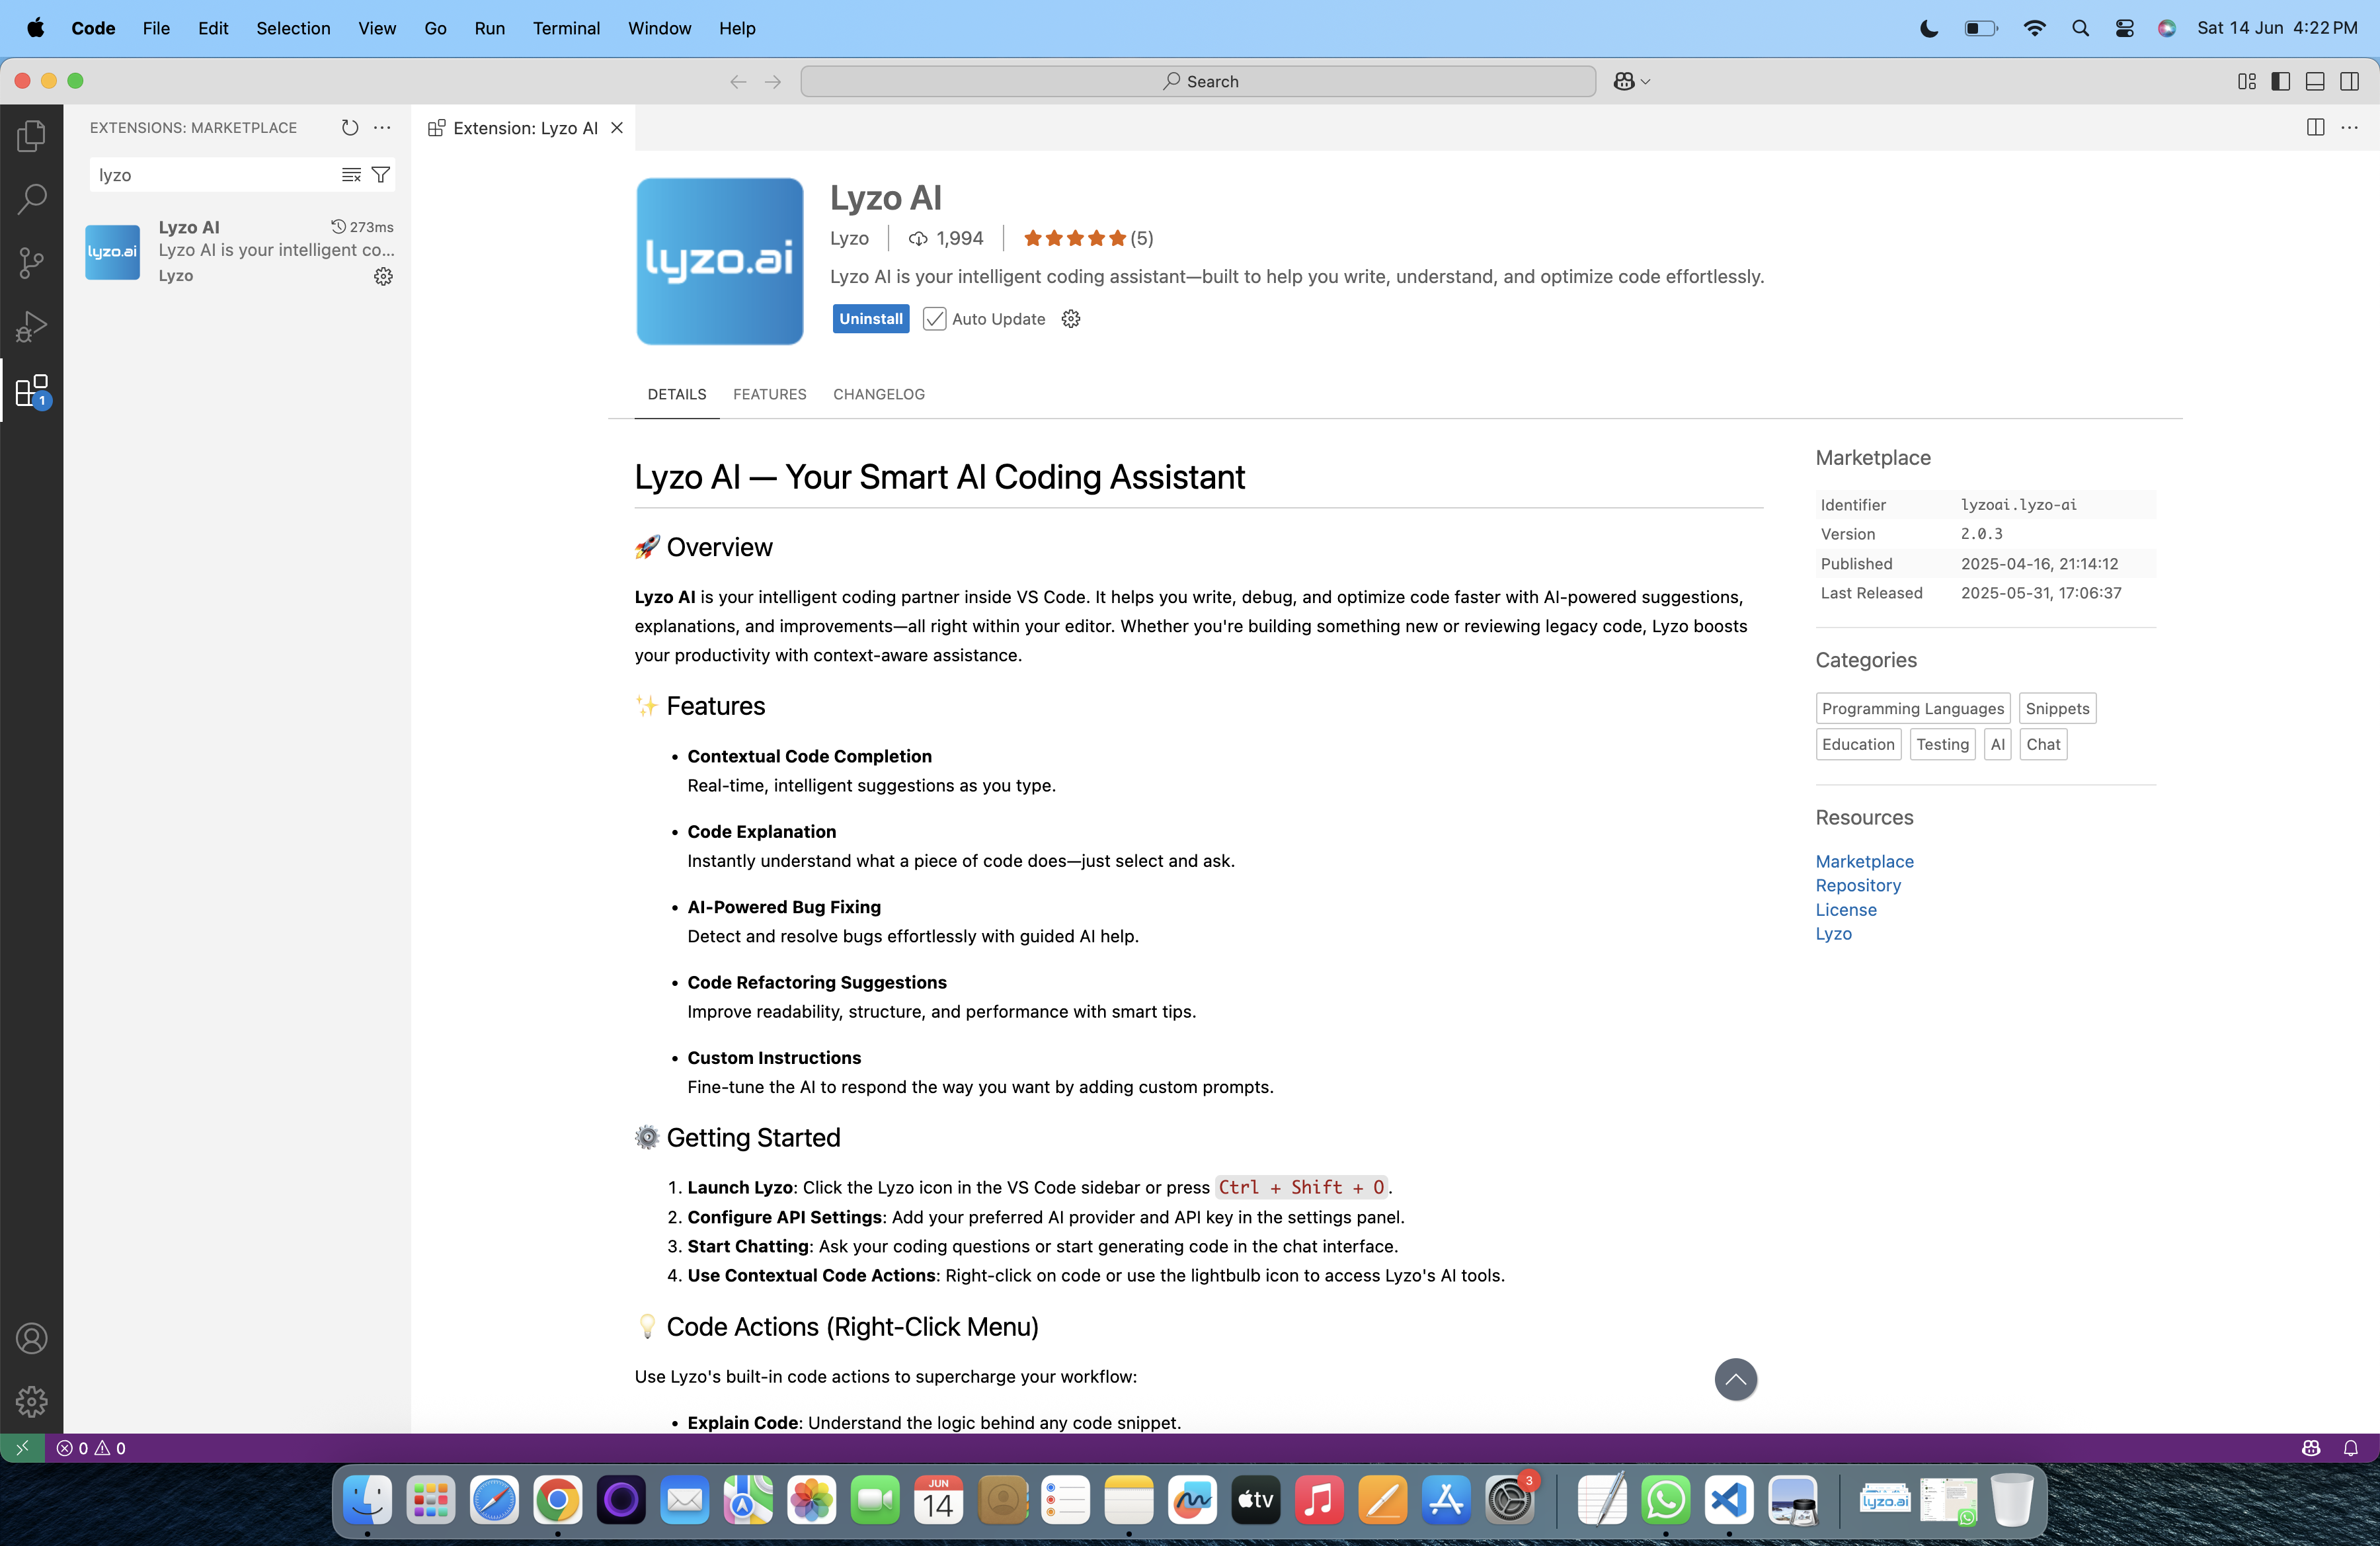Open the Repository resource link
Screen dimensions: 2380x1546
click(1858, 885)
